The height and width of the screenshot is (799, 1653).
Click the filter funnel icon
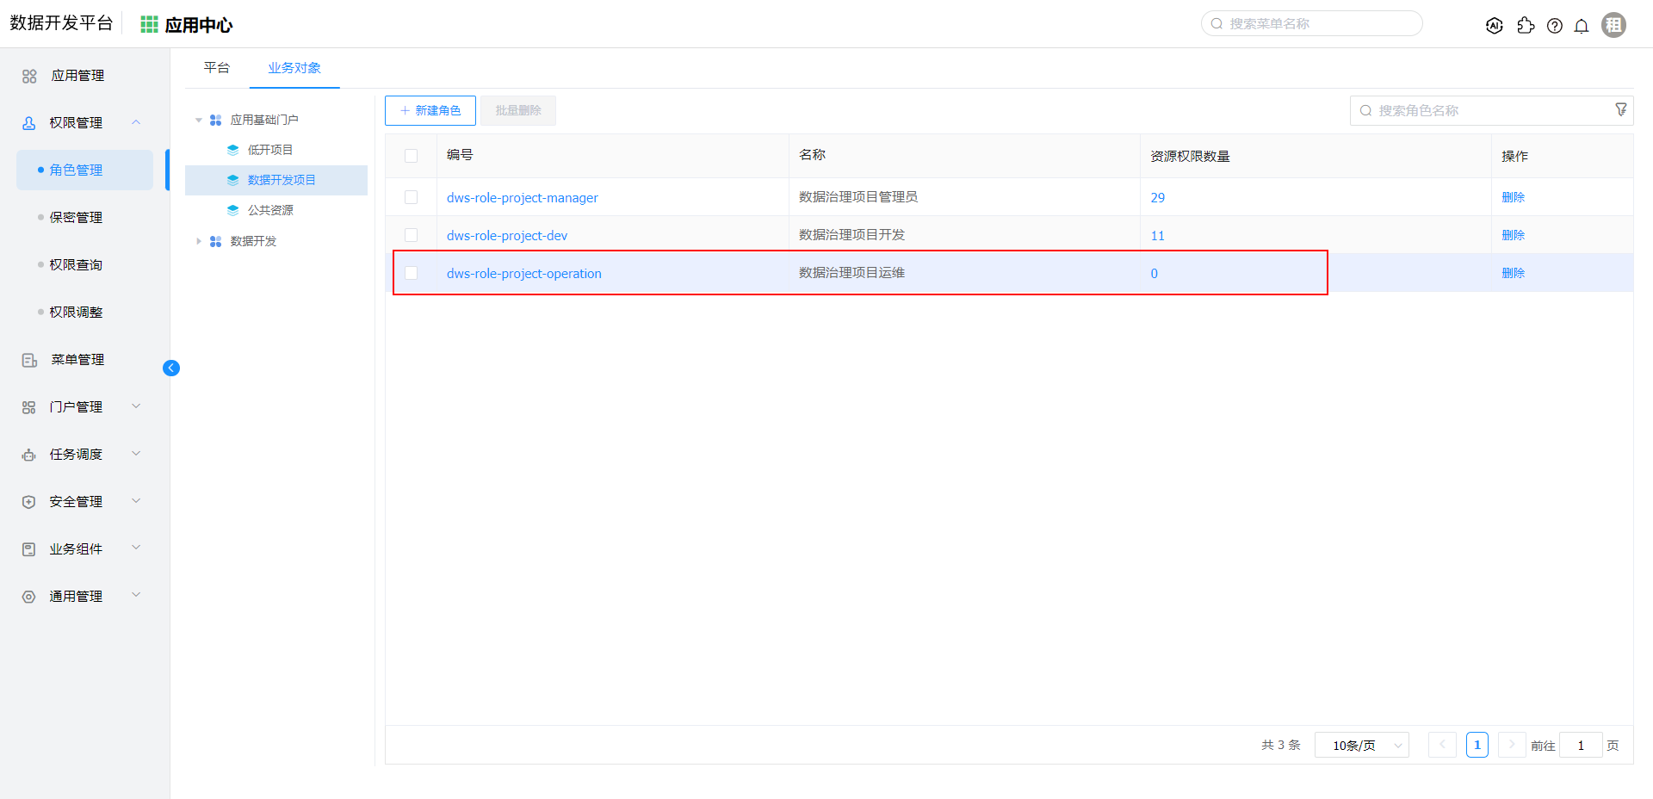coord(1620,109)
